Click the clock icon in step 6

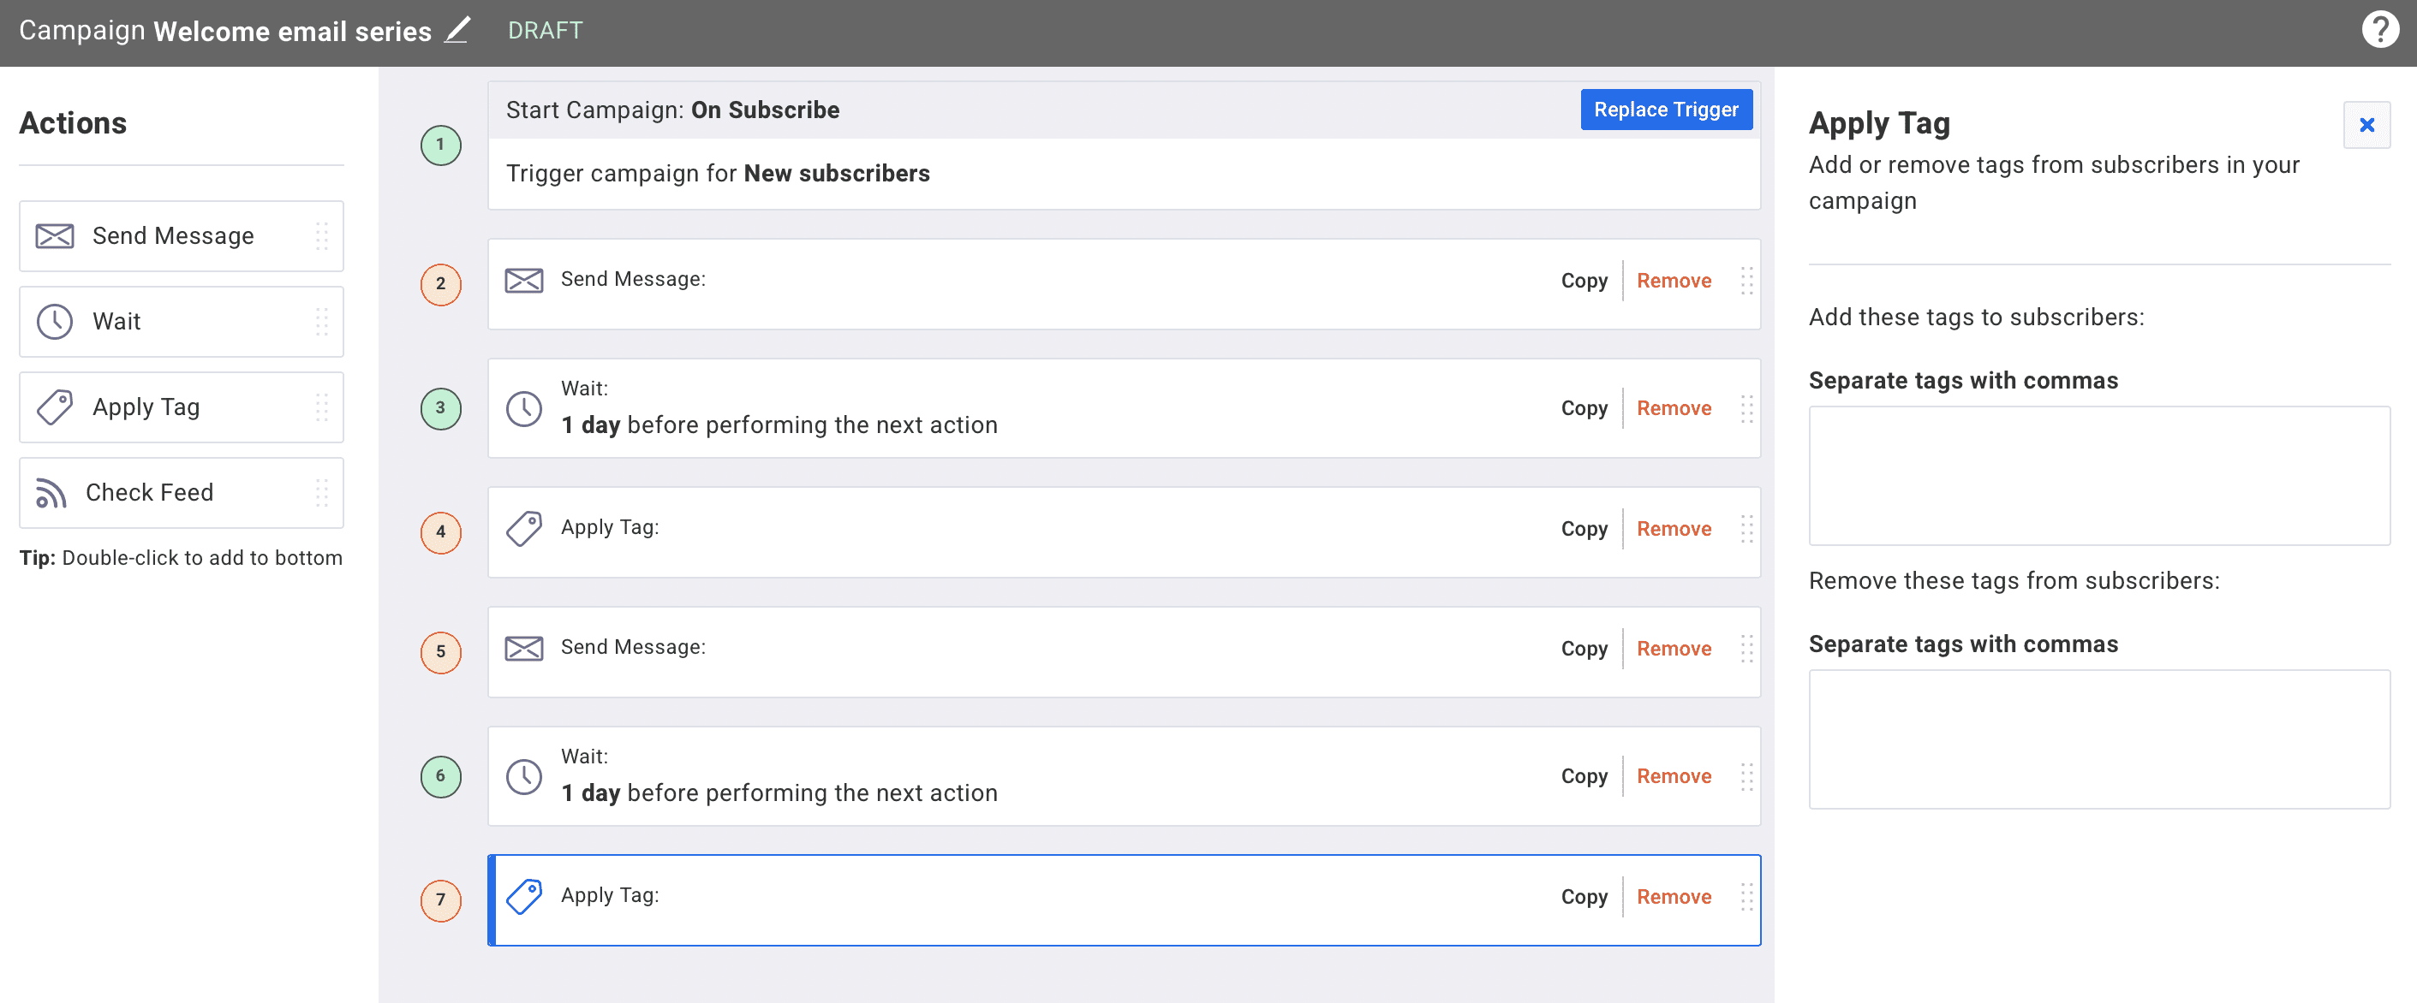(x=523, y=776)
